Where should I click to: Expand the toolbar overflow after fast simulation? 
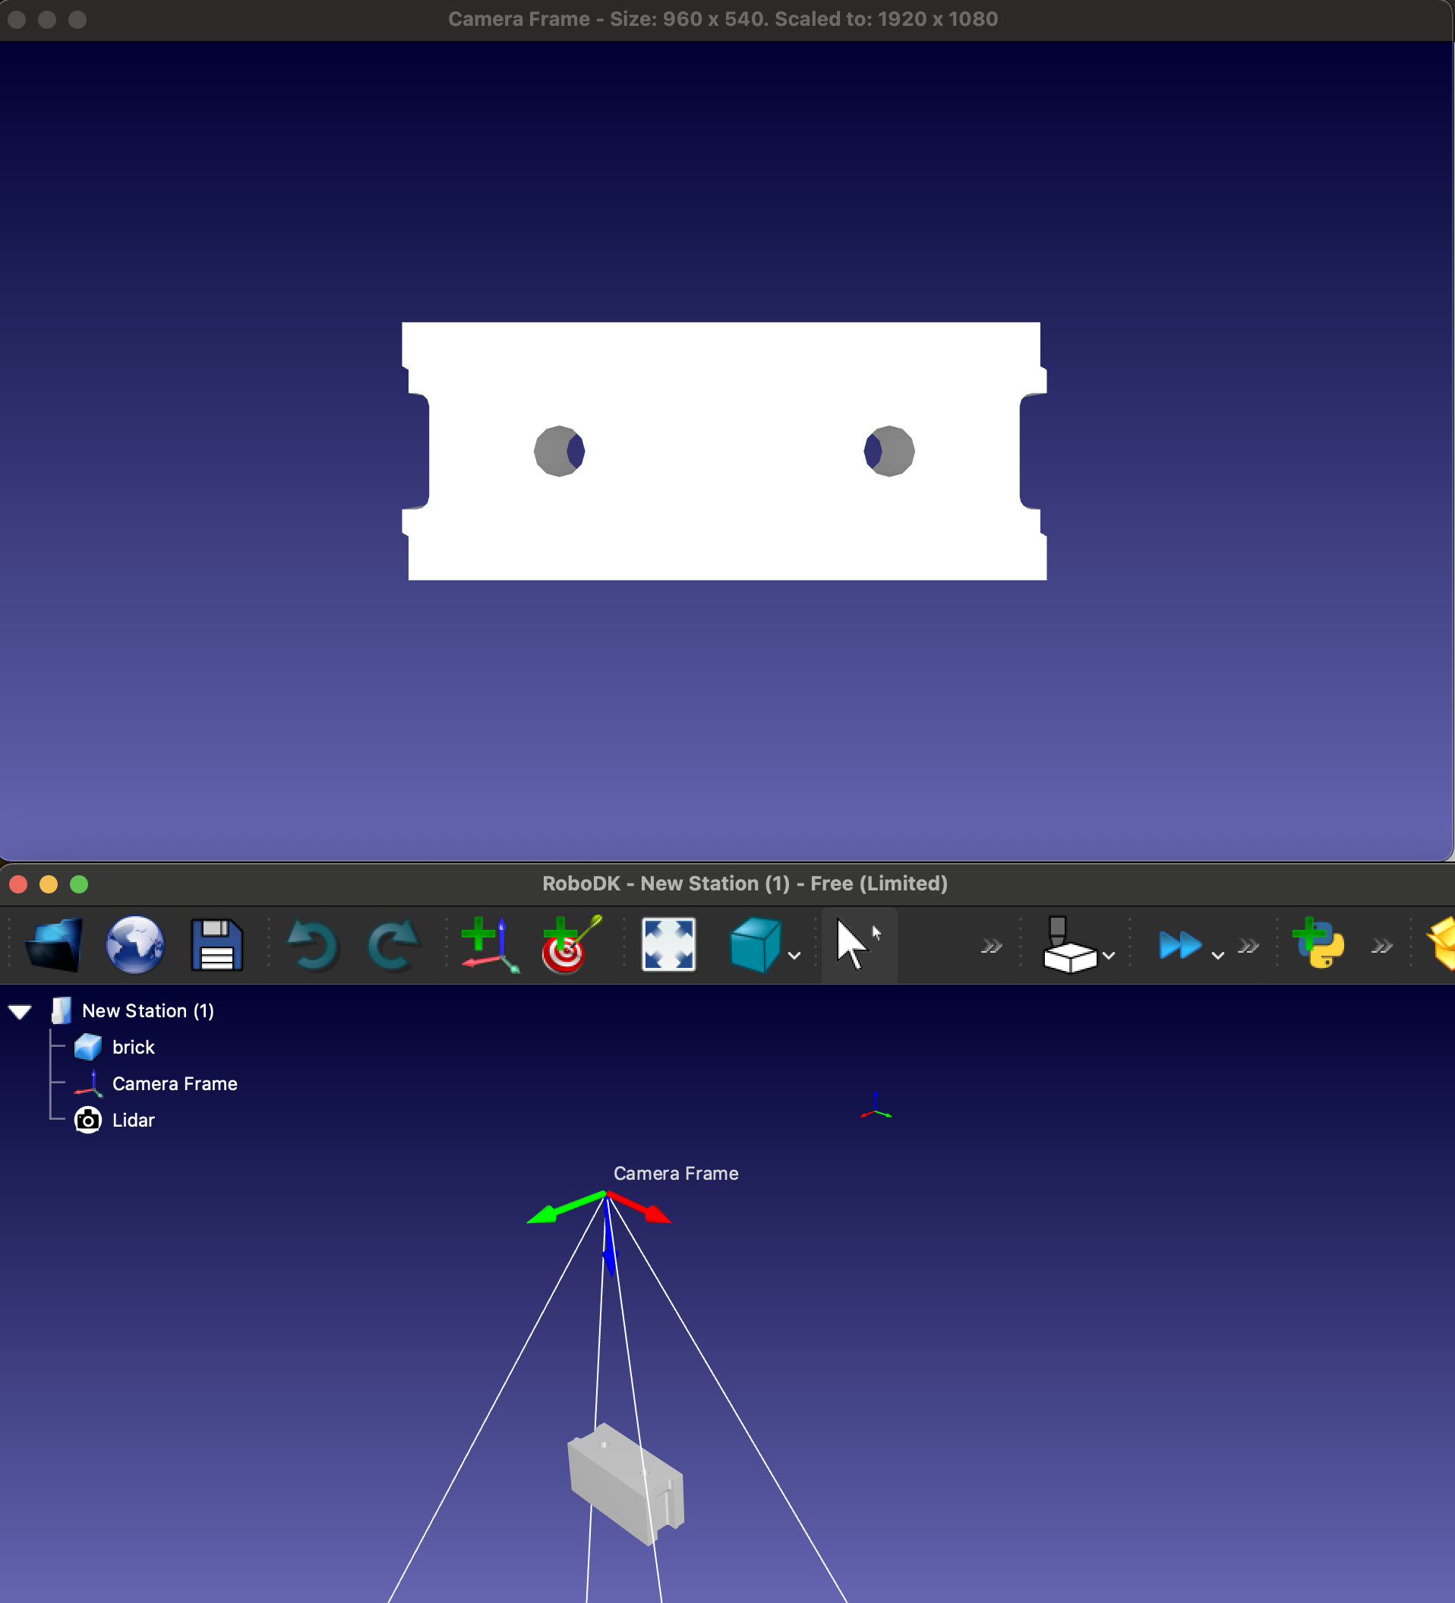tap(1248, 945)
